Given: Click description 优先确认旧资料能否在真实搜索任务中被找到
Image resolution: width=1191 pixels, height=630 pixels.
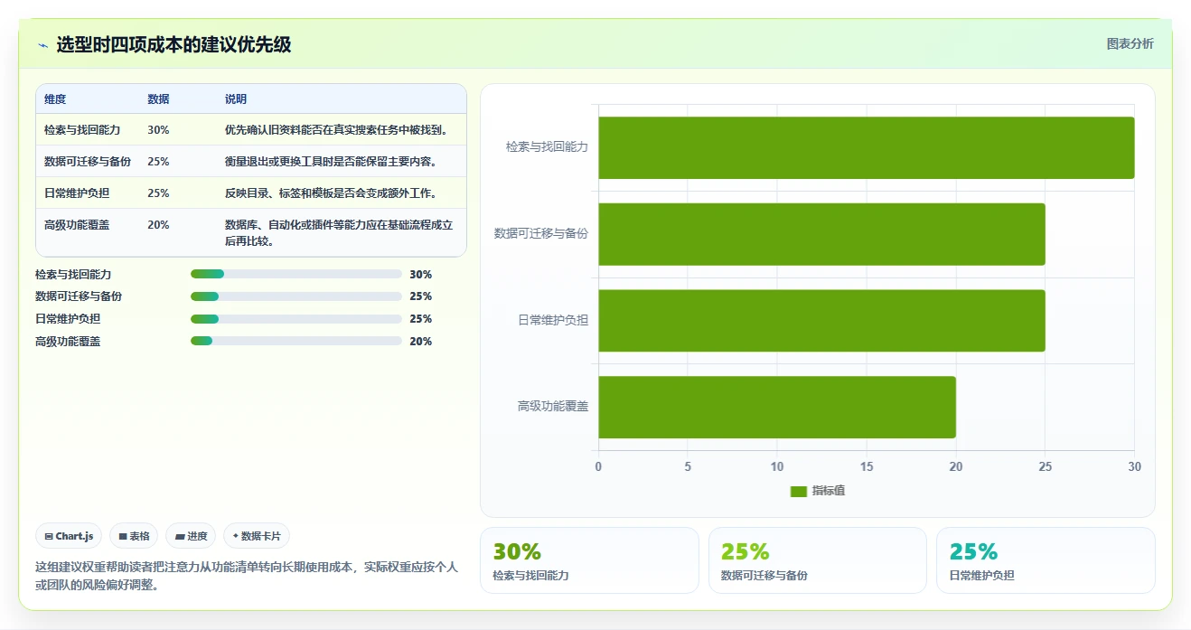Looking at the screenshot, I should coord(337,130).
